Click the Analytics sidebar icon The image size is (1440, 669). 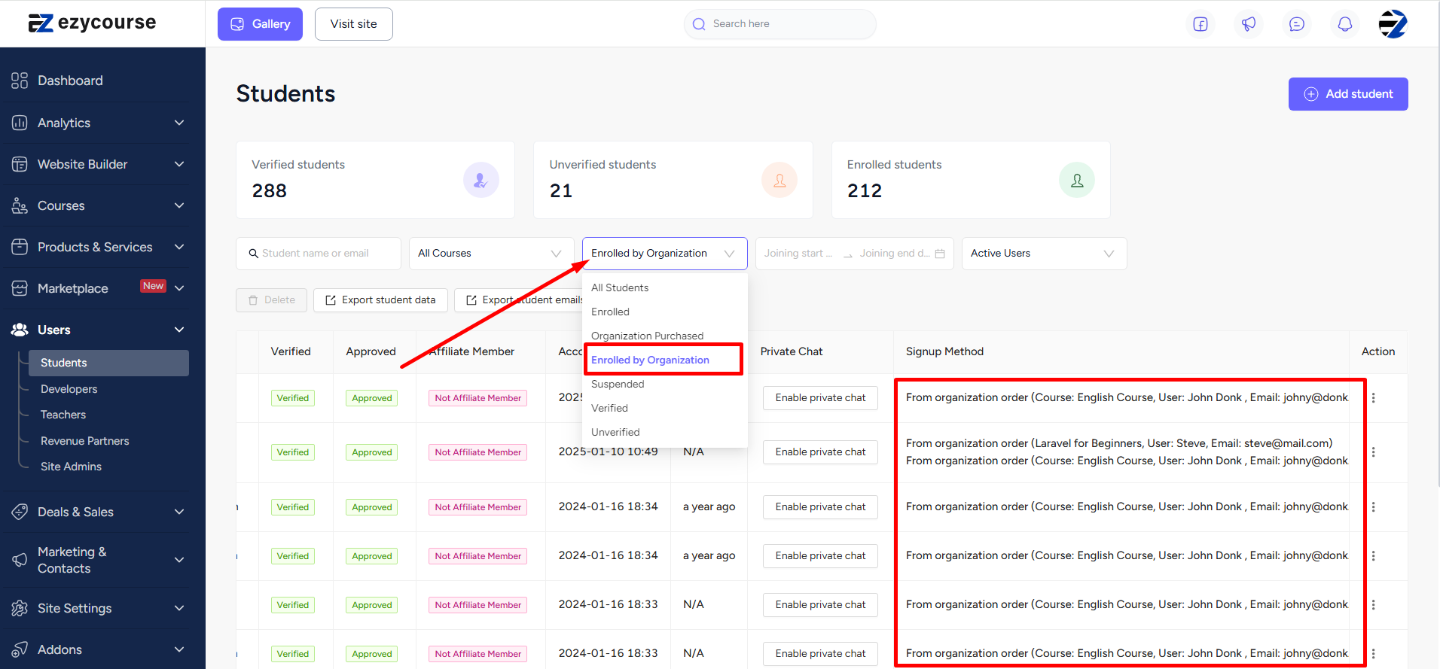20,123
